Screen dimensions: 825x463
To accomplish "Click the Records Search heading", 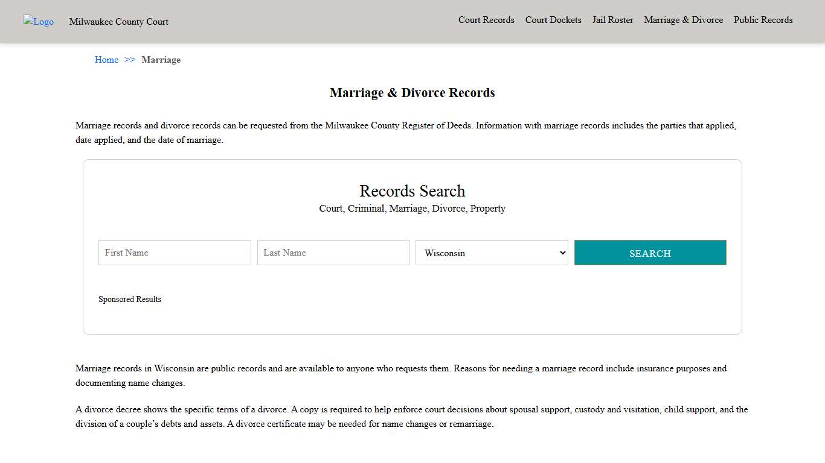I will pyautogui.click(x=412, y=191).
